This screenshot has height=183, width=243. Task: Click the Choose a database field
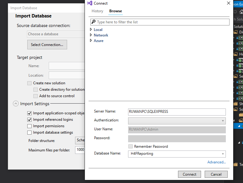pyautogui.click(x=56, y=34)
